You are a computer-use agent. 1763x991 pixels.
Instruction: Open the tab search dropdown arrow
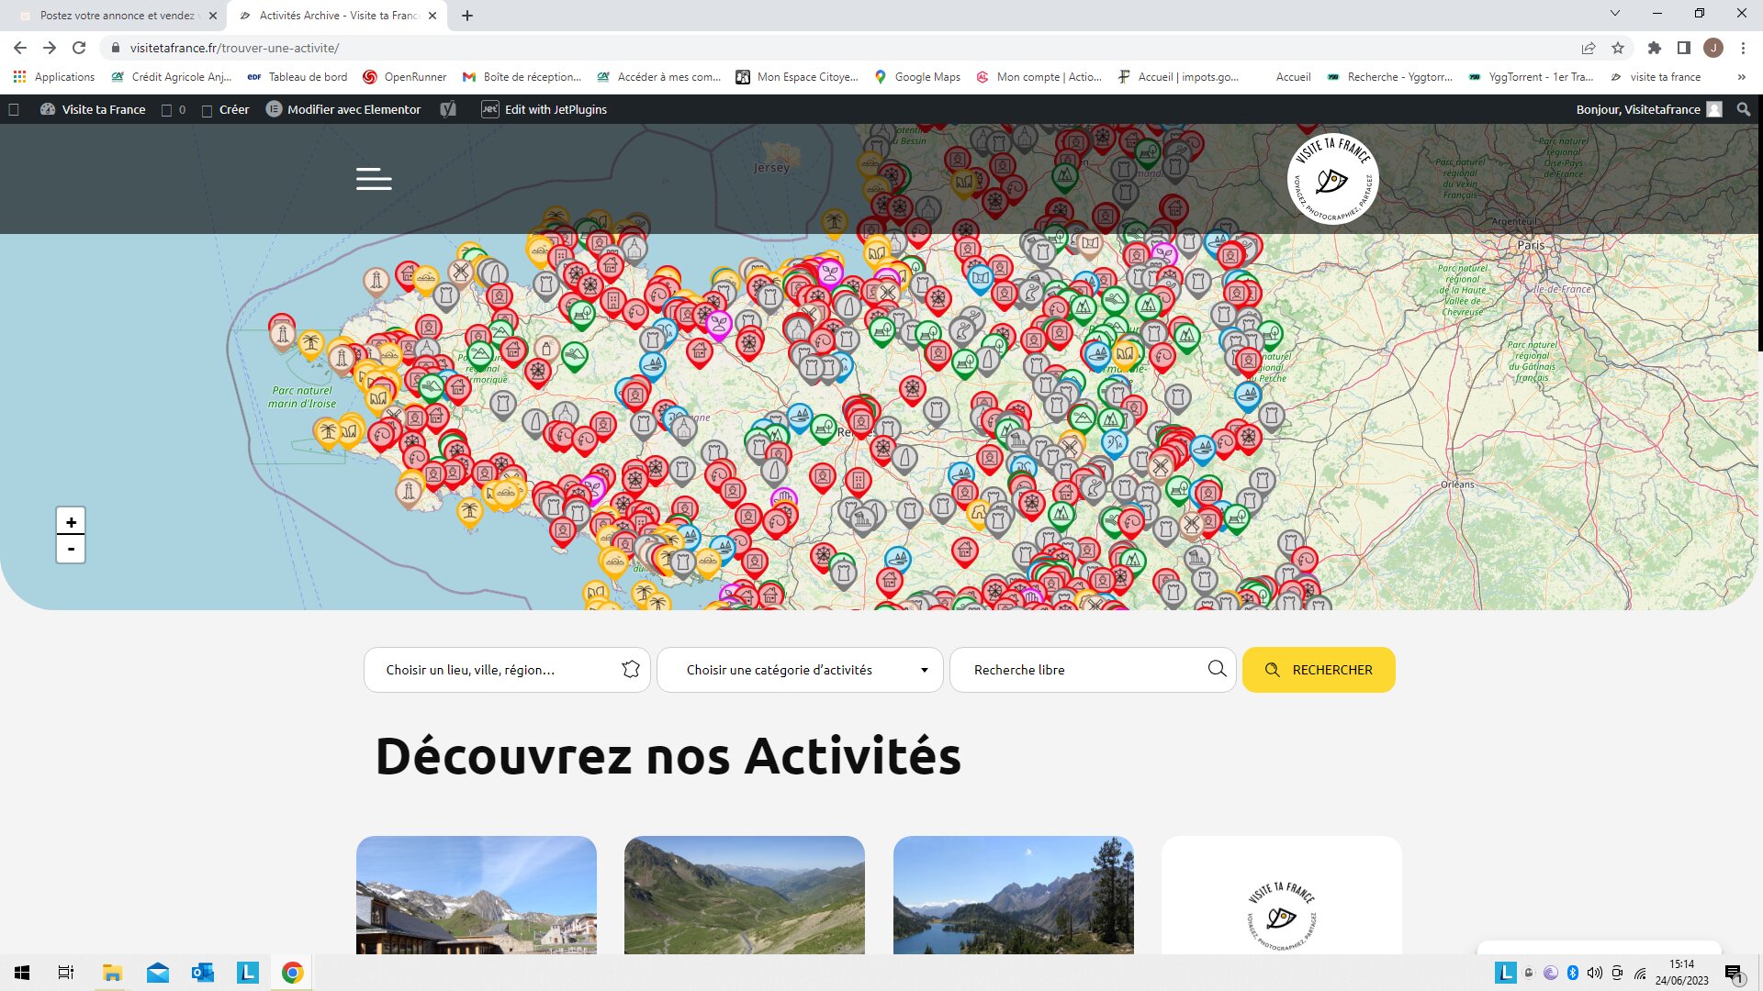click(1615, 14)
